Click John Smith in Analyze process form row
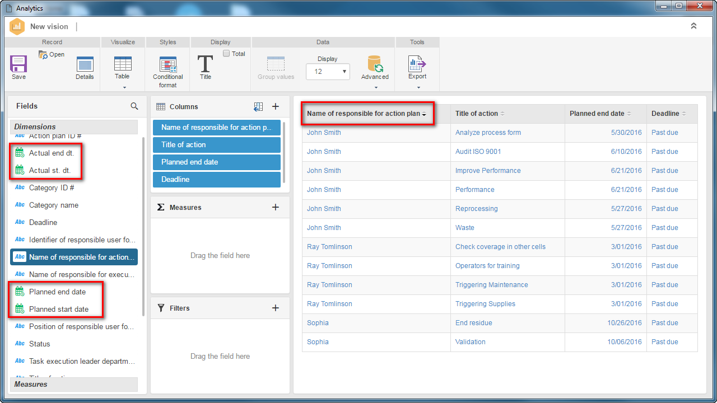Image resolution: width=717 pixels, height=403 pixels. (x=324, y=133)
